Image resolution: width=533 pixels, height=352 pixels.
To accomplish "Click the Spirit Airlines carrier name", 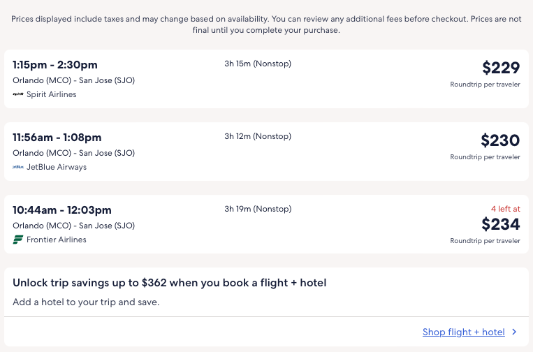I will point(52,94).
